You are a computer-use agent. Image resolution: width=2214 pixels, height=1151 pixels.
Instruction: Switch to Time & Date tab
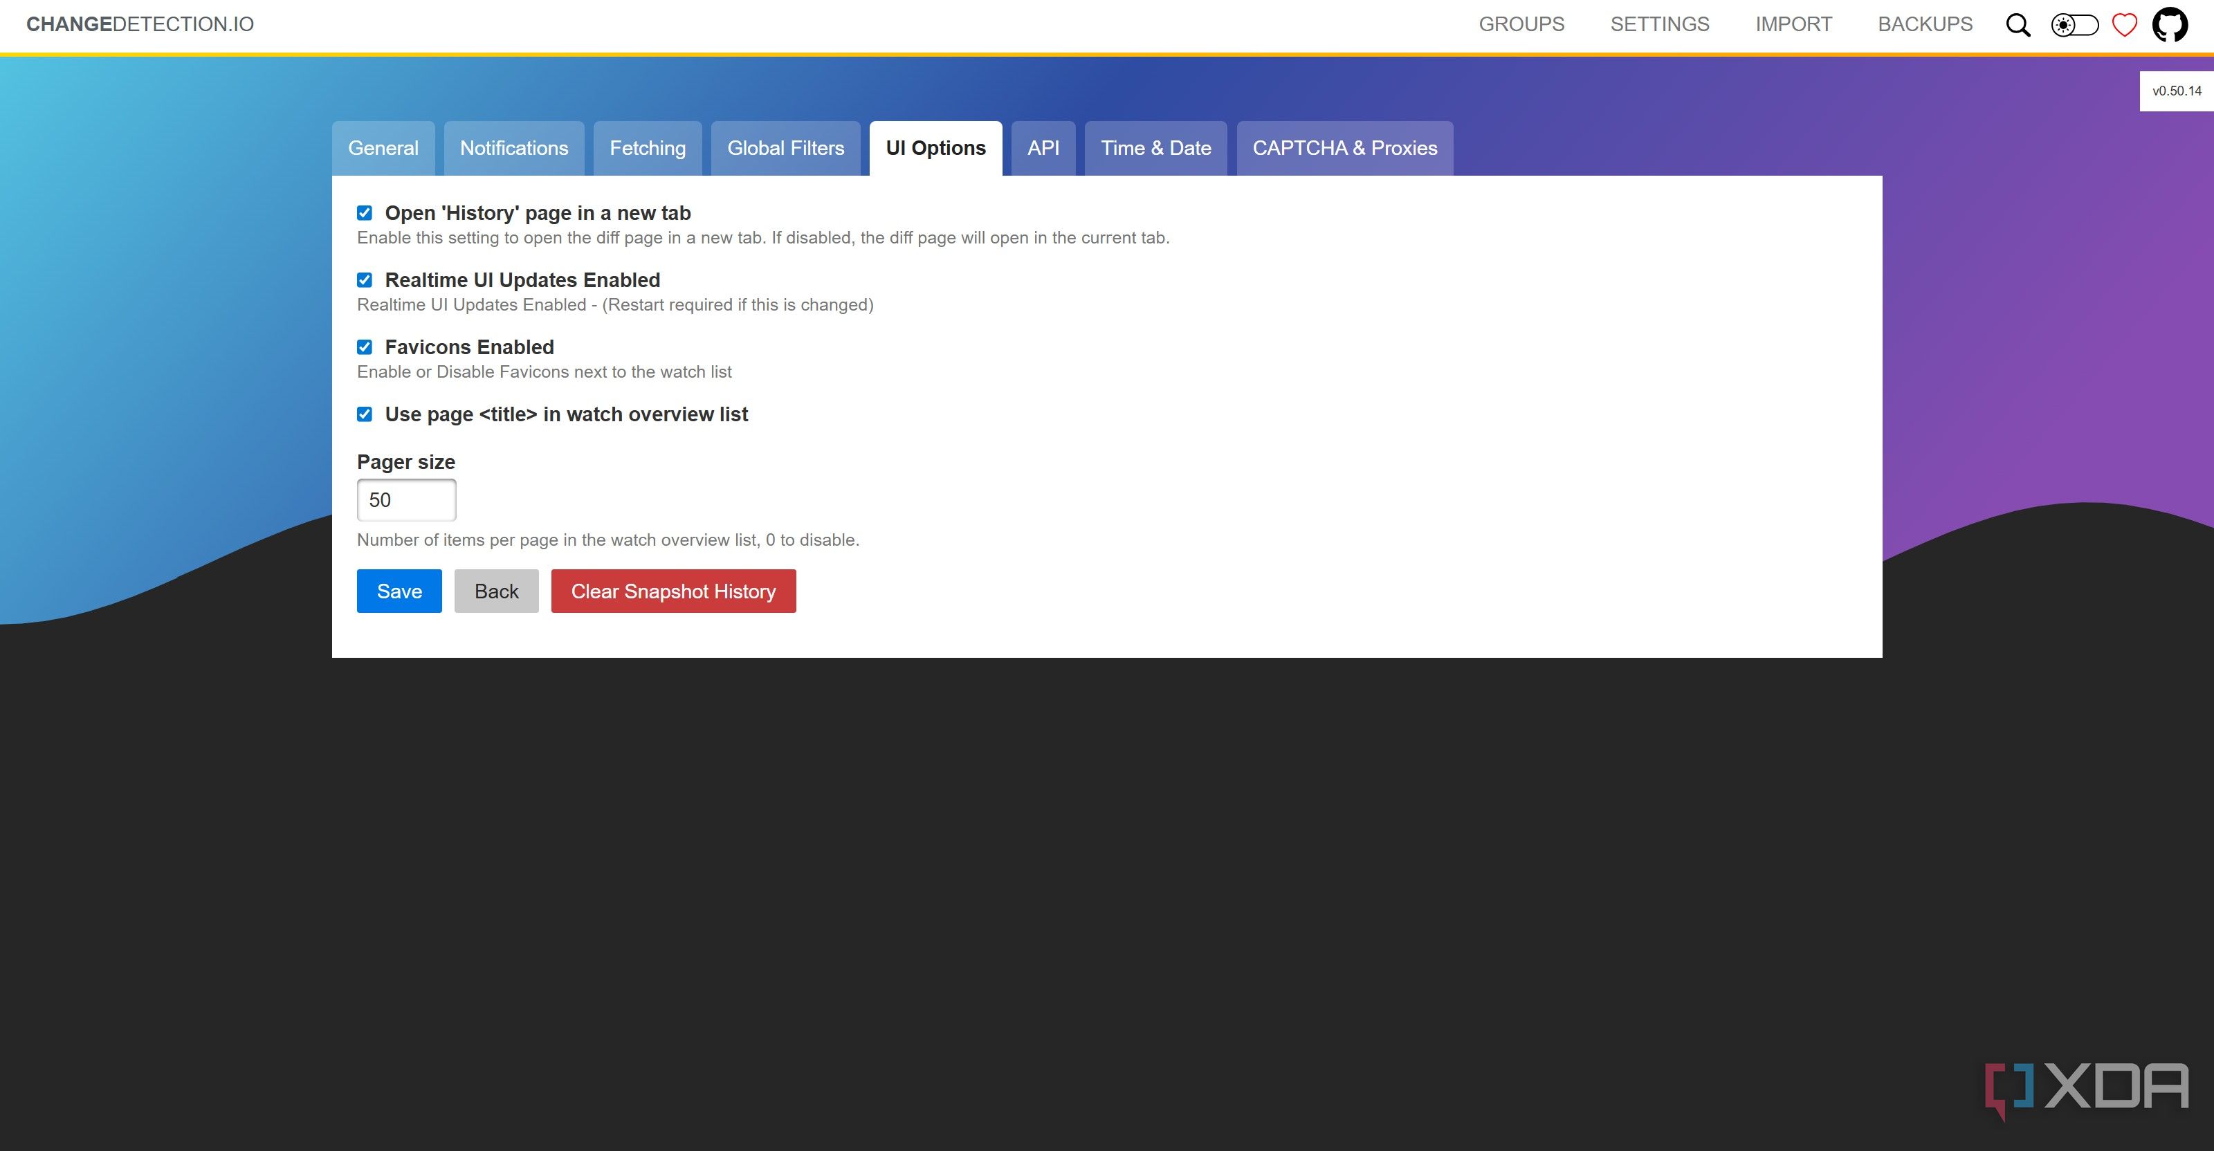tap(1156, 149)
